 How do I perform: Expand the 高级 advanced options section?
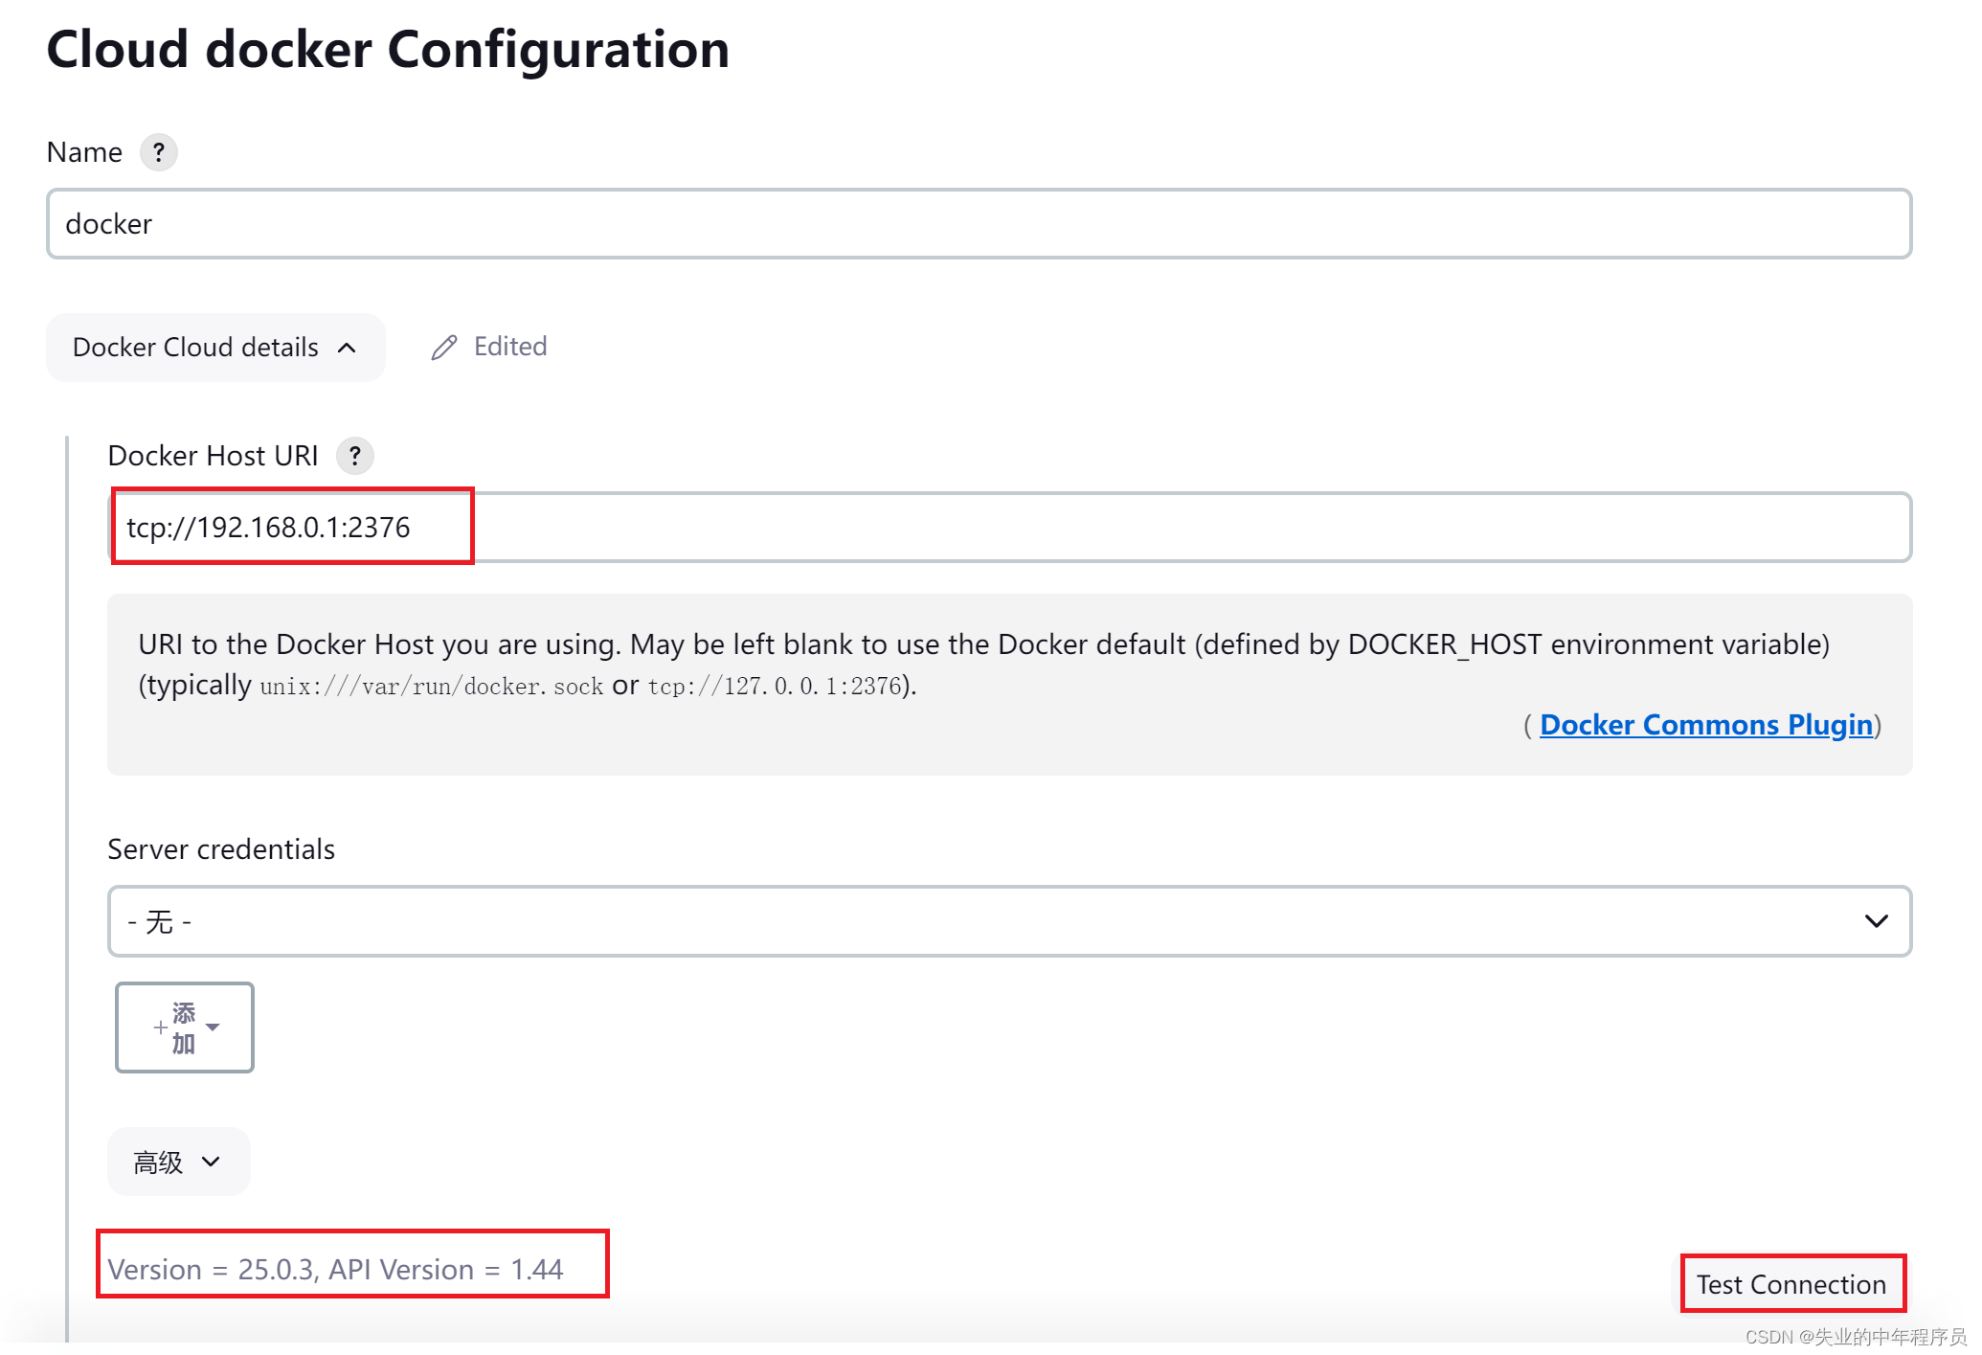point(178,1162)
